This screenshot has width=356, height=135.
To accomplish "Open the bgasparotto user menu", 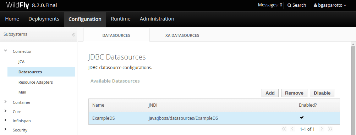I will [x=330, y=5].
